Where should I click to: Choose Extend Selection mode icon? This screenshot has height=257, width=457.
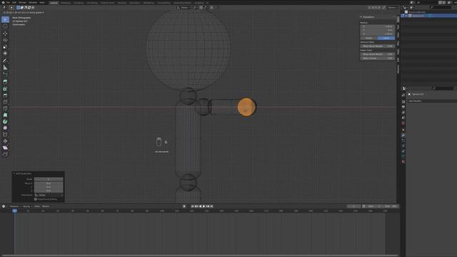pyautogui.click(x=22, y=8)
